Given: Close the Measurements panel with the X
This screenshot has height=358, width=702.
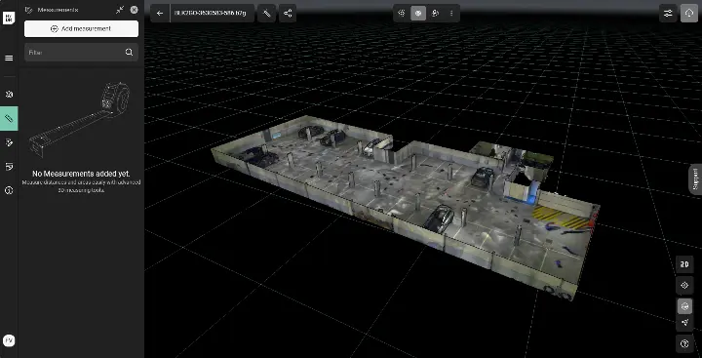Looking at the screenshot, I should coord(134,10).
